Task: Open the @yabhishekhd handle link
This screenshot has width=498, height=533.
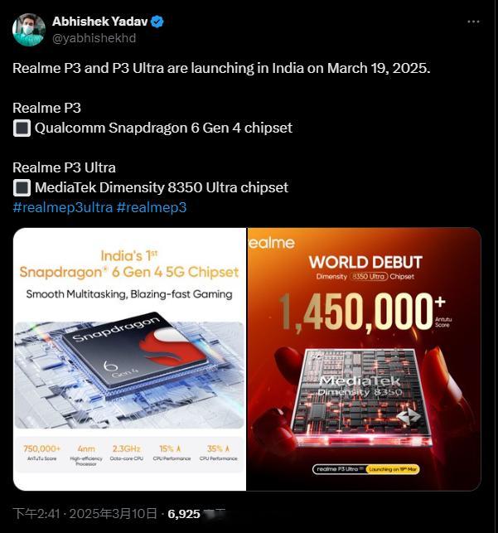Action: [94, 38]
